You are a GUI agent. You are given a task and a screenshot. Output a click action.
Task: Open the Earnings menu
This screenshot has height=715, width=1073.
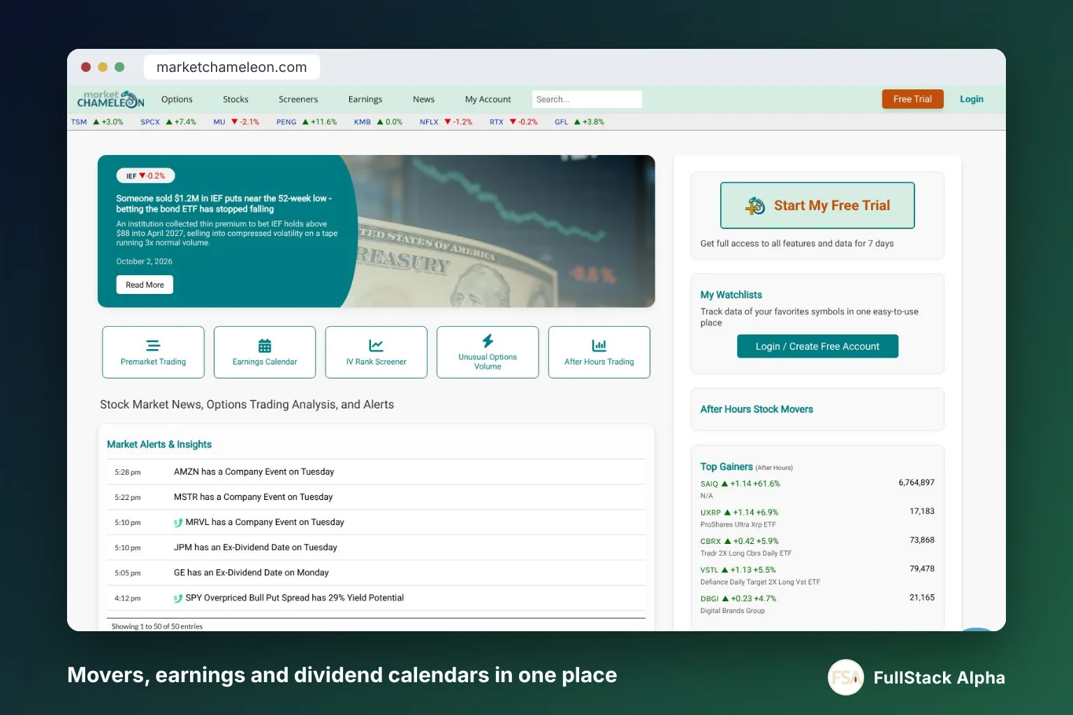[x=365, y=99]
